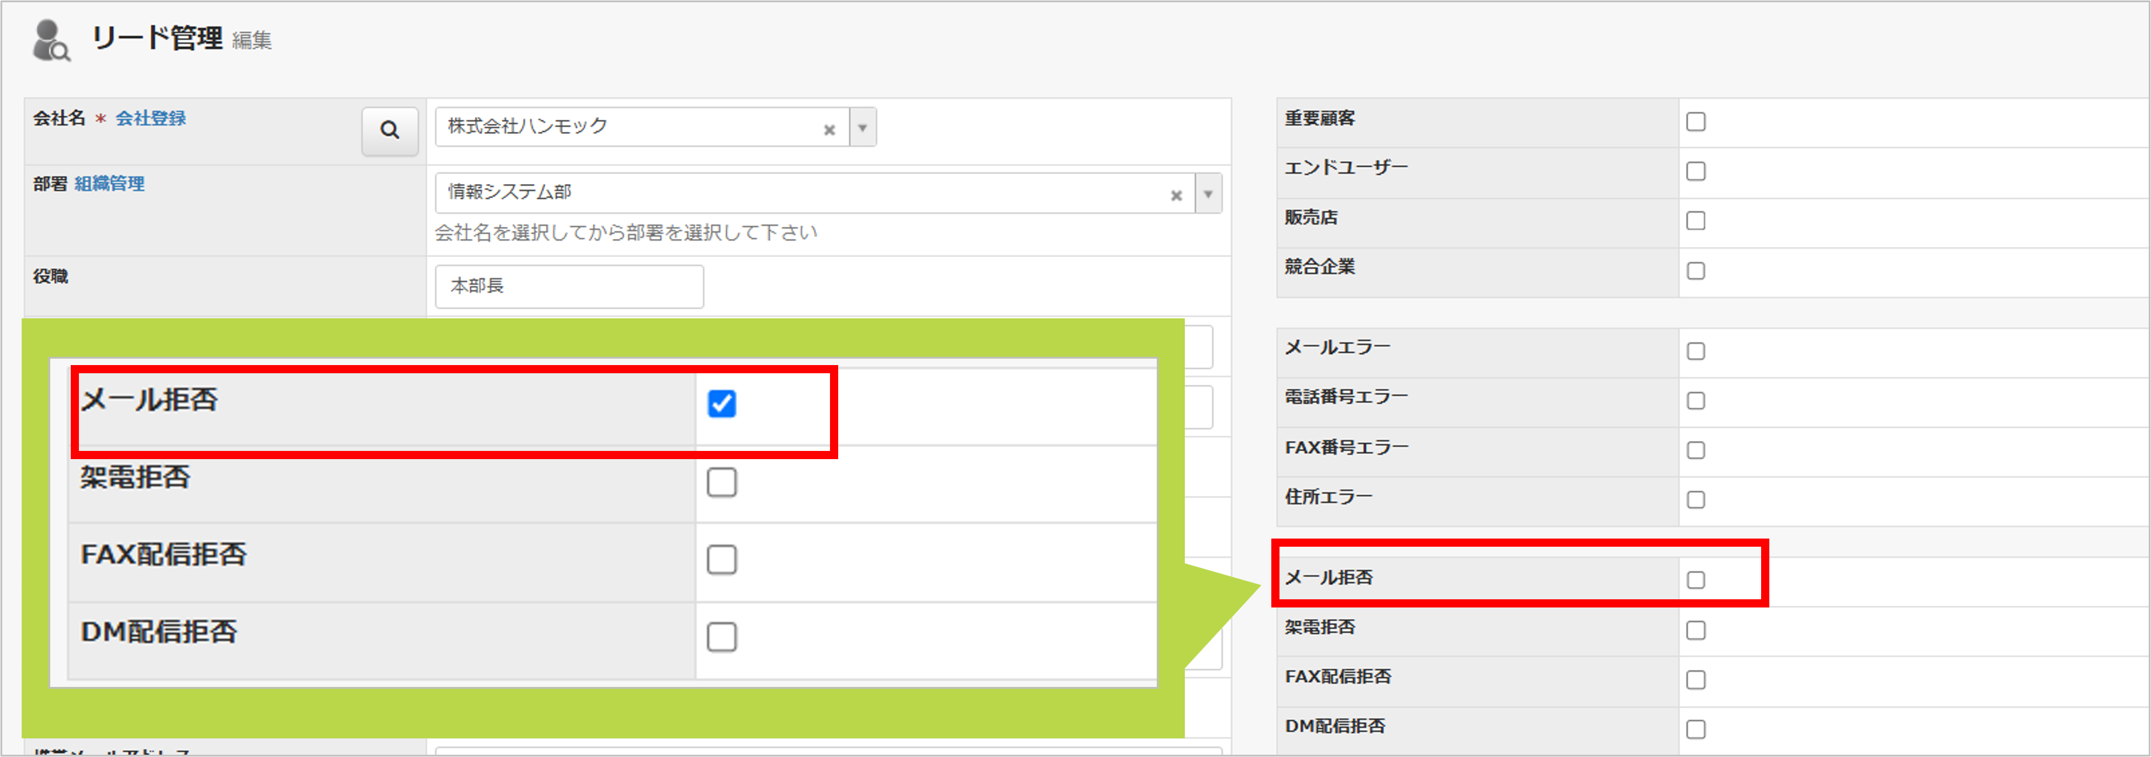The width and height of the screenshot is (2151, 757).
Task: Clear the 情報システム部 department selection
Action: pos(1175,195)
